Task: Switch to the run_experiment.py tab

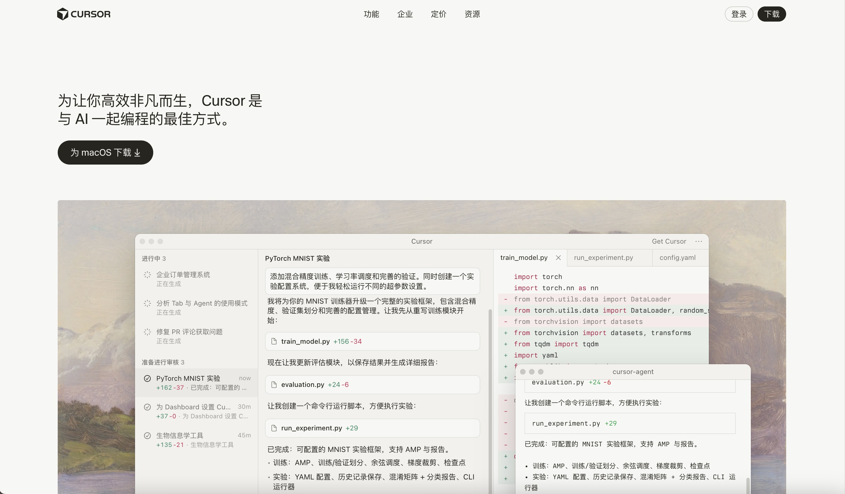Action: pyautogui.click(x=603, y=258)
